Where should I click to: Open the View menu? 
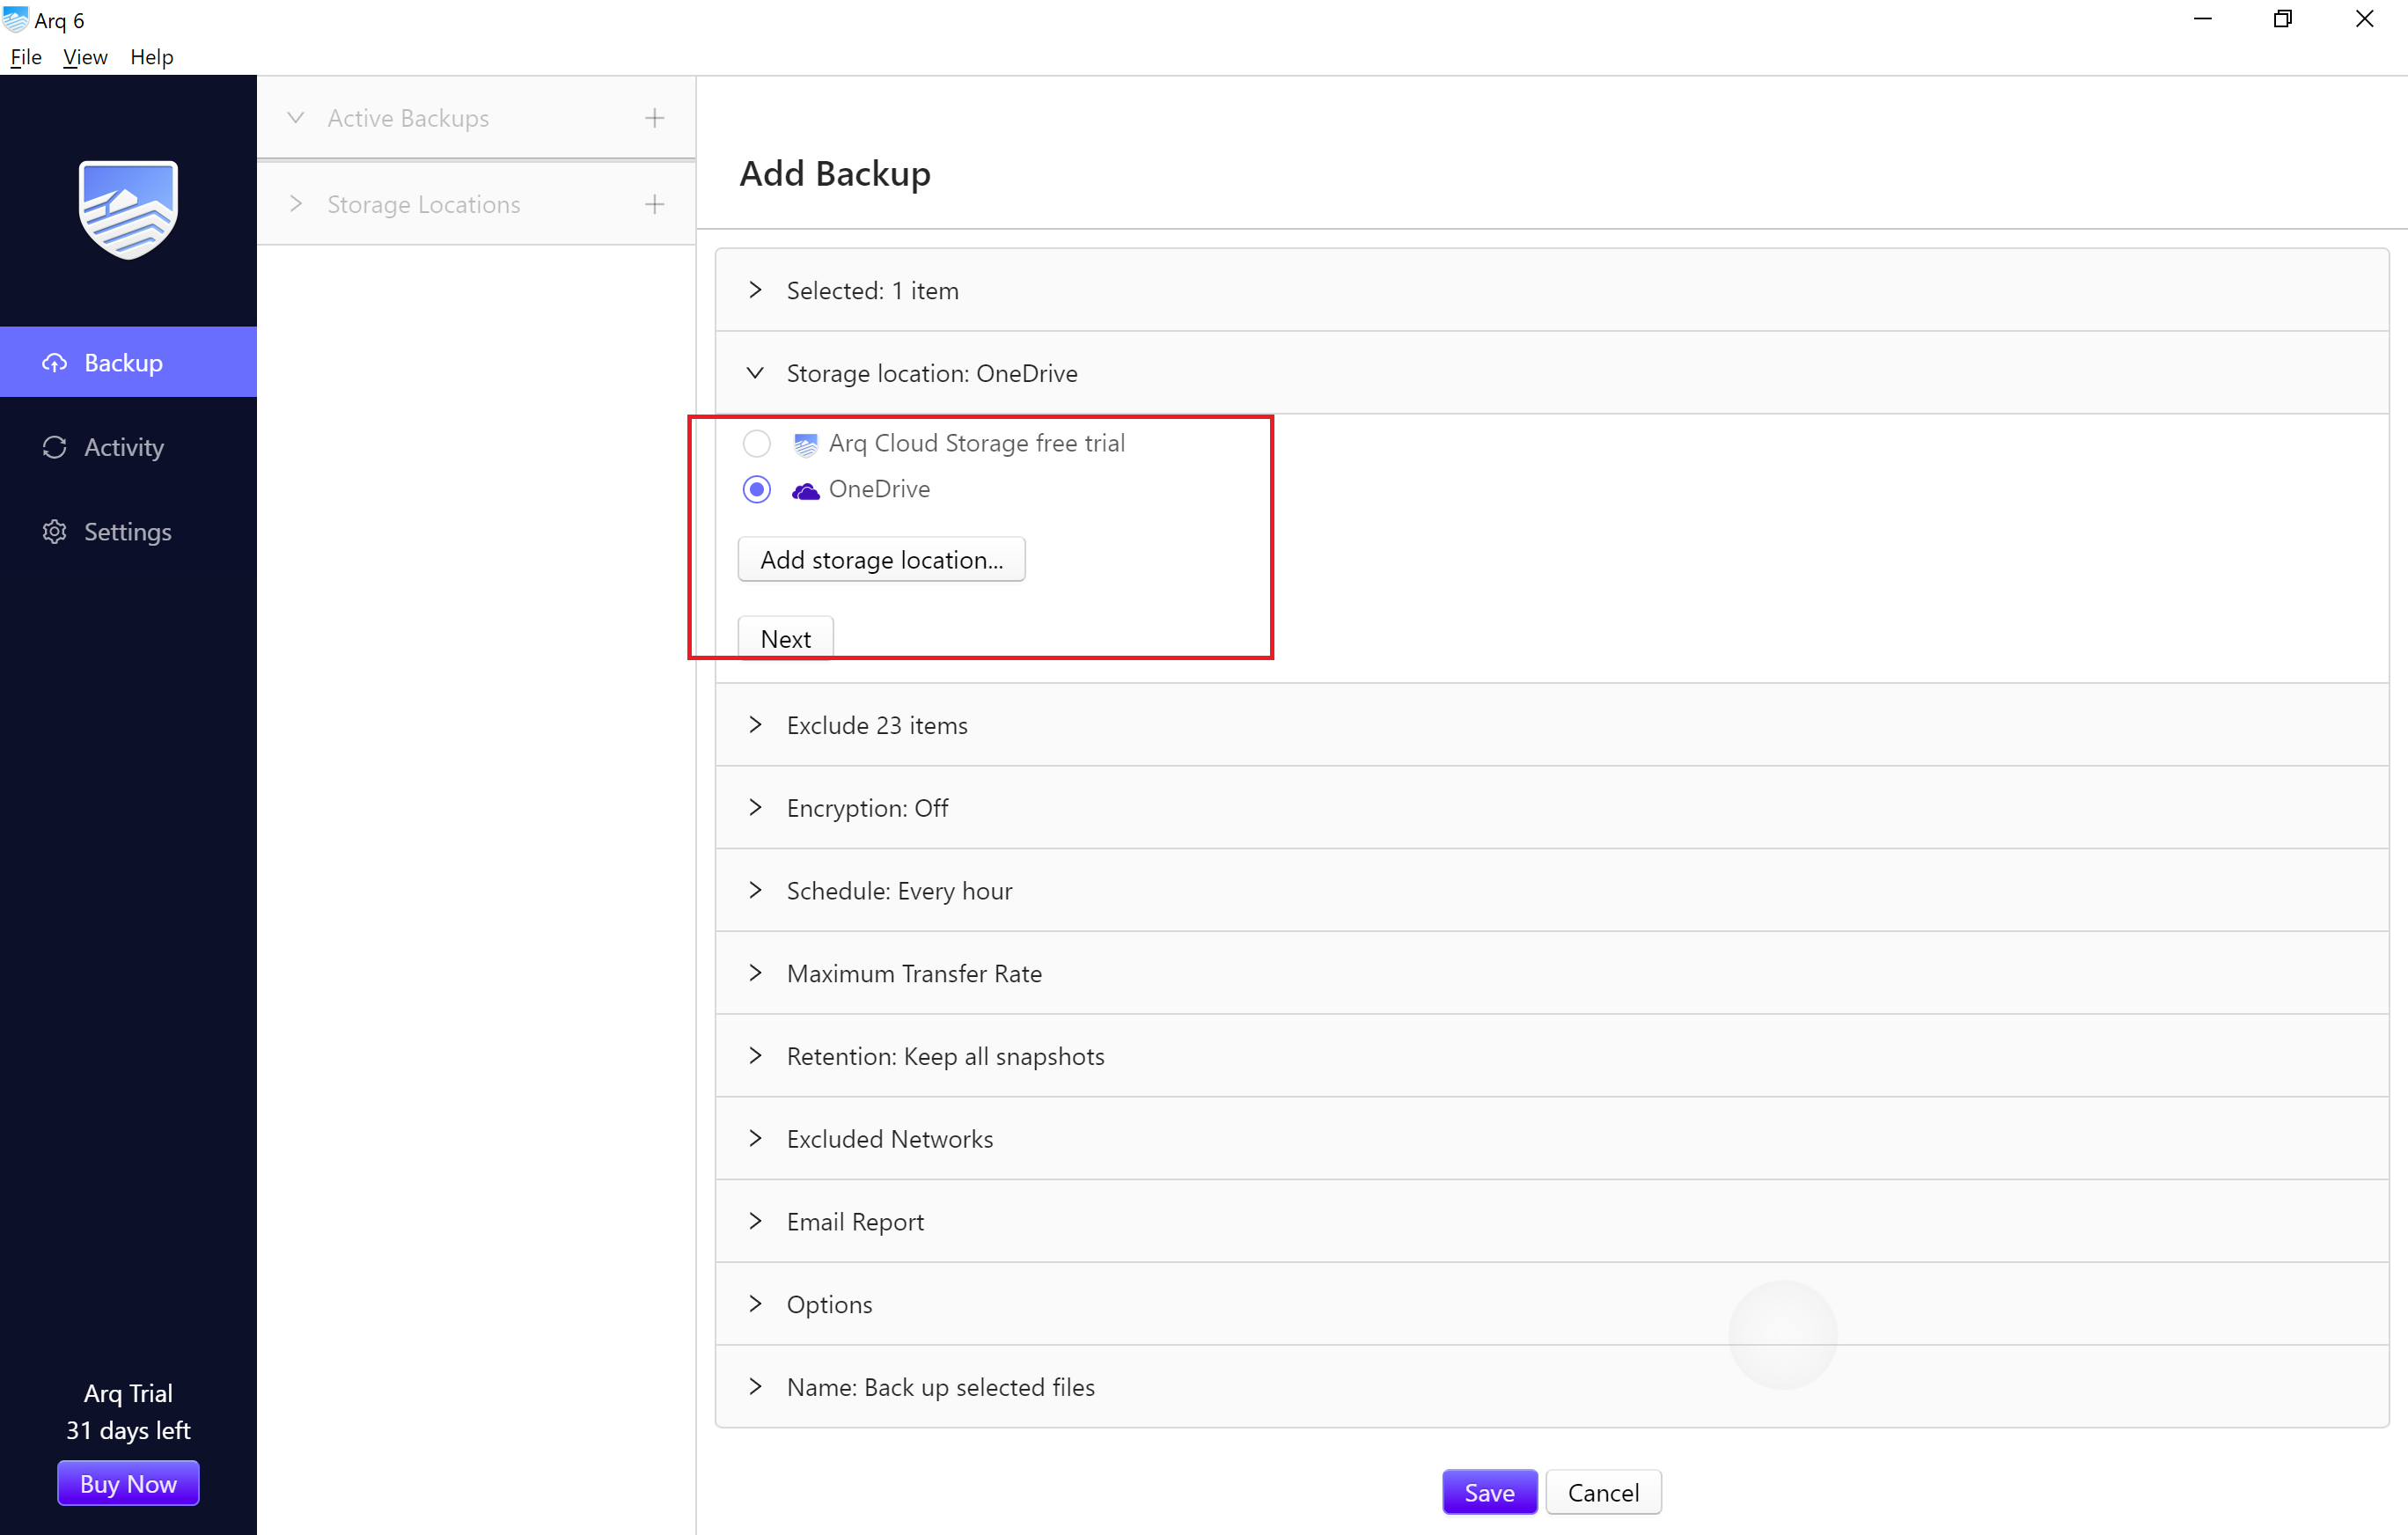click(85, 57)
